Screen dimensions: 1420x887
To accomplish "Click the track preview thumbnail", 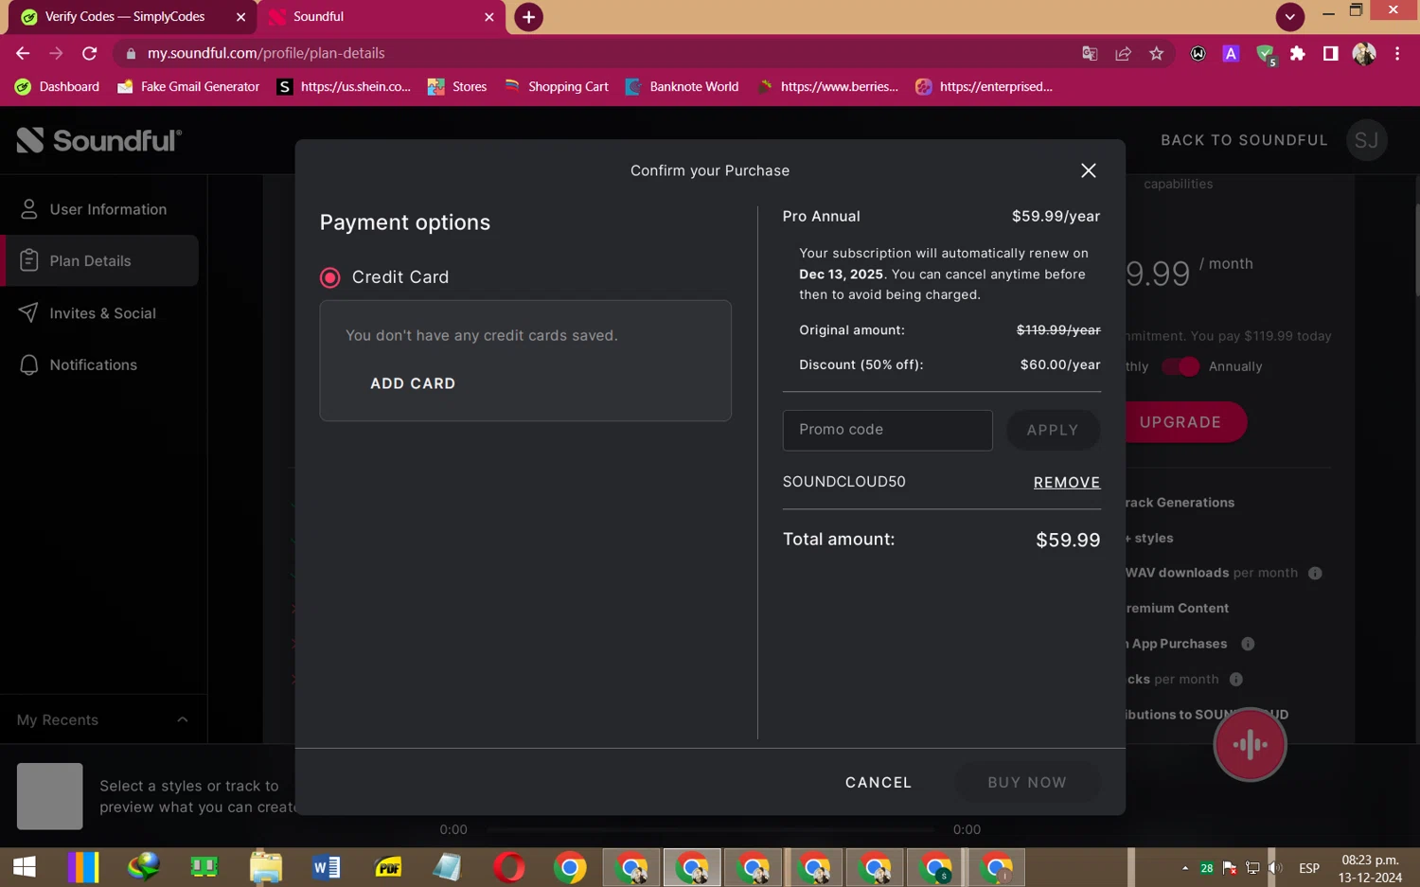I will tap(50, 796).
